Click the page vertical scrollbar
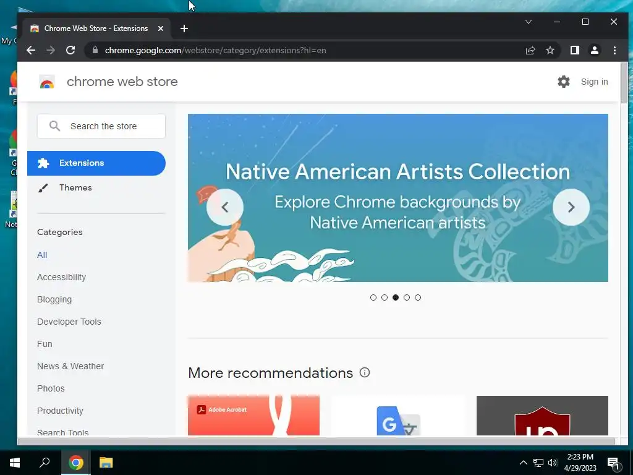The height and width of the screenshot is (475, 633). (x=624, y=83)
